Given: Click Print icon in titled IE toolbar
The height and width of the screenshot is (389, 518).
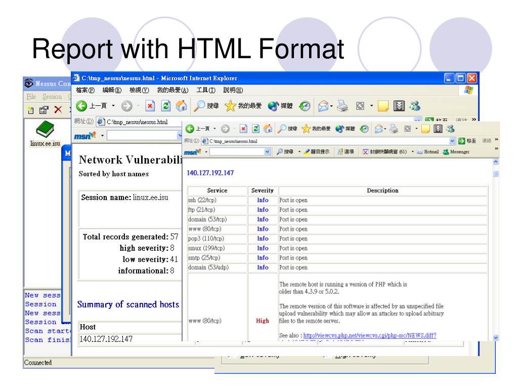Looking at the screenshot, I should [342, 106].
